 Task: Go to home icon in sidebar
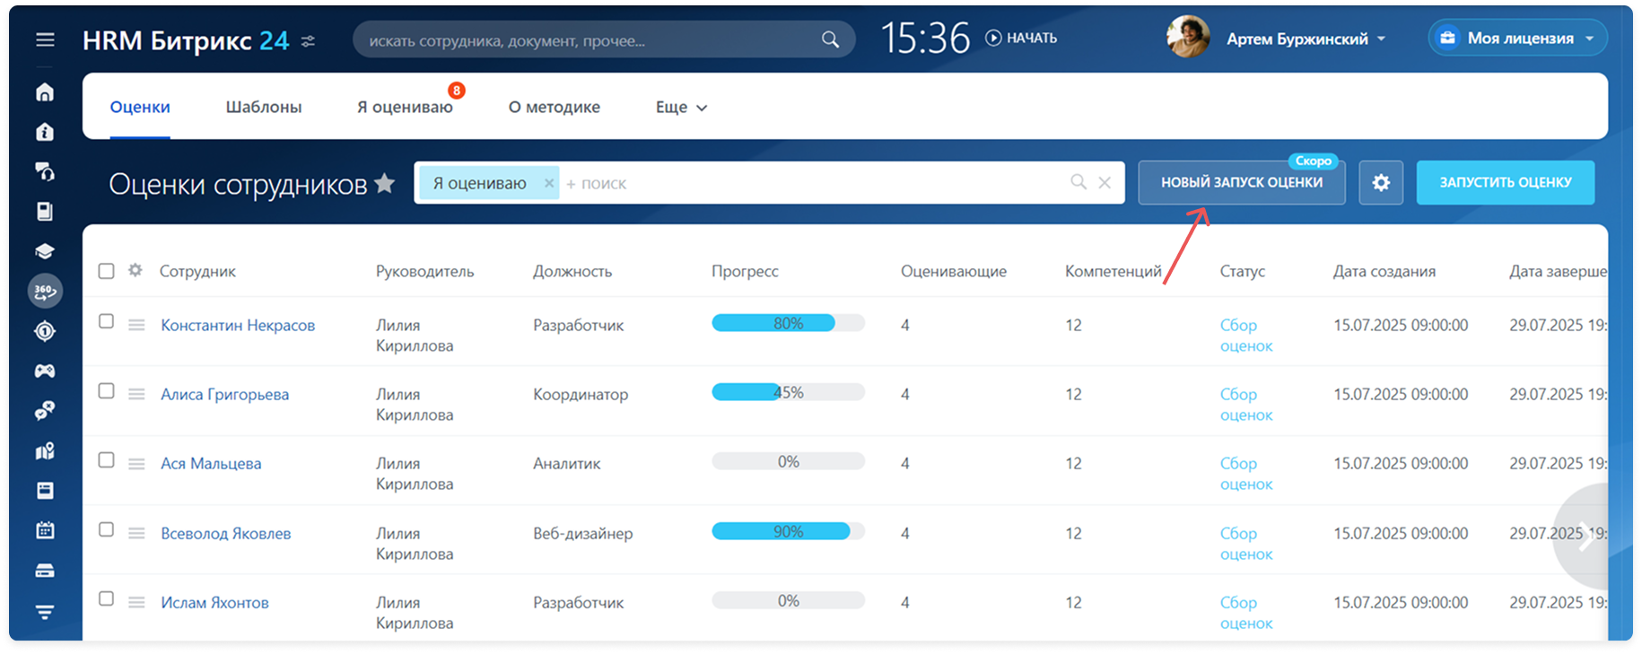click(x=45, y=92)
